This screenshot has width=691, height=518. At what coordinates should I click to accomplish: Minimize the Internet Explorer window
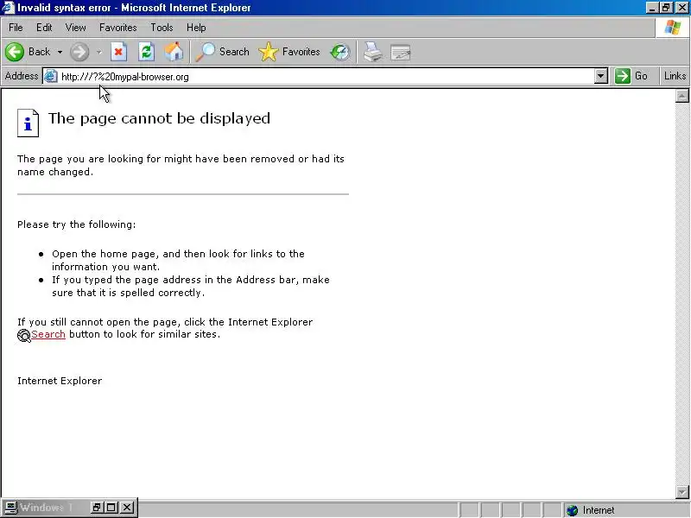click(x=653, y=8)
